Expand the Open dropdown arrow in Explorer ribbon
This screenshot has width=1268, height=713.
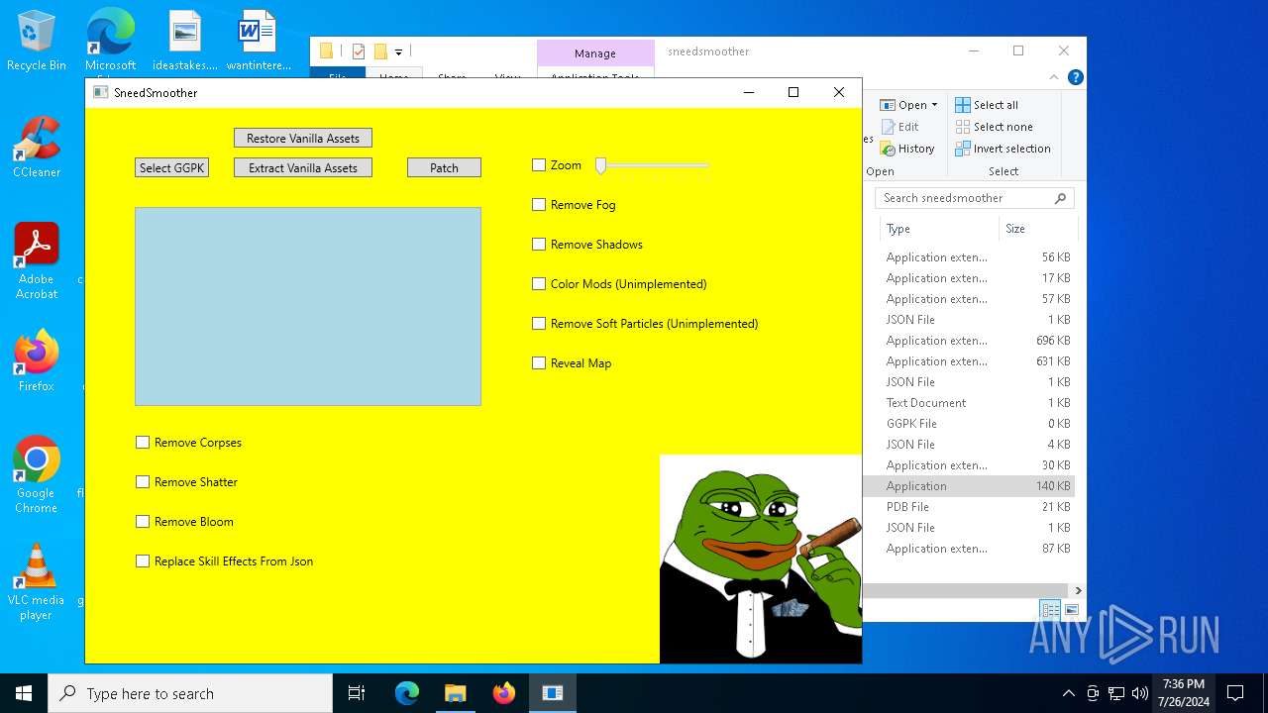(934, 105)
